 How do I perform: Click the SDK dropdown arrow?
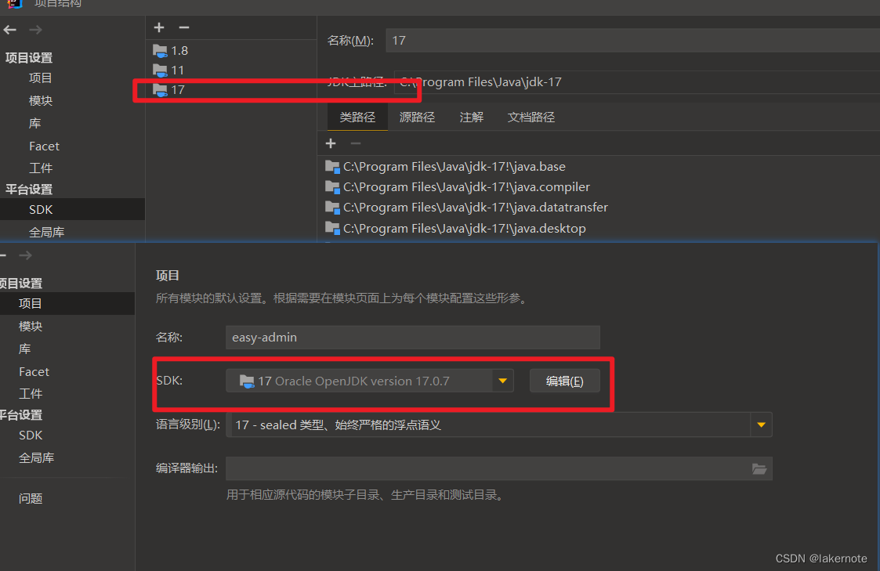tap(503, 381)
